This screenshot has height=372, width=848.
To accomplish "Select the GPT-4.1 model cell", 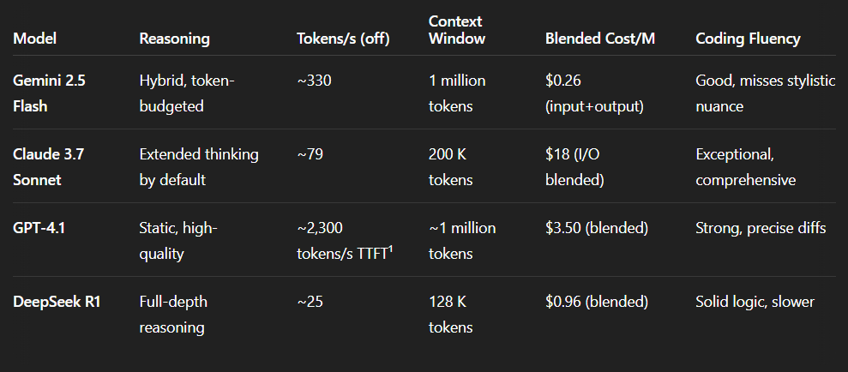I will (x=39, y=228).
